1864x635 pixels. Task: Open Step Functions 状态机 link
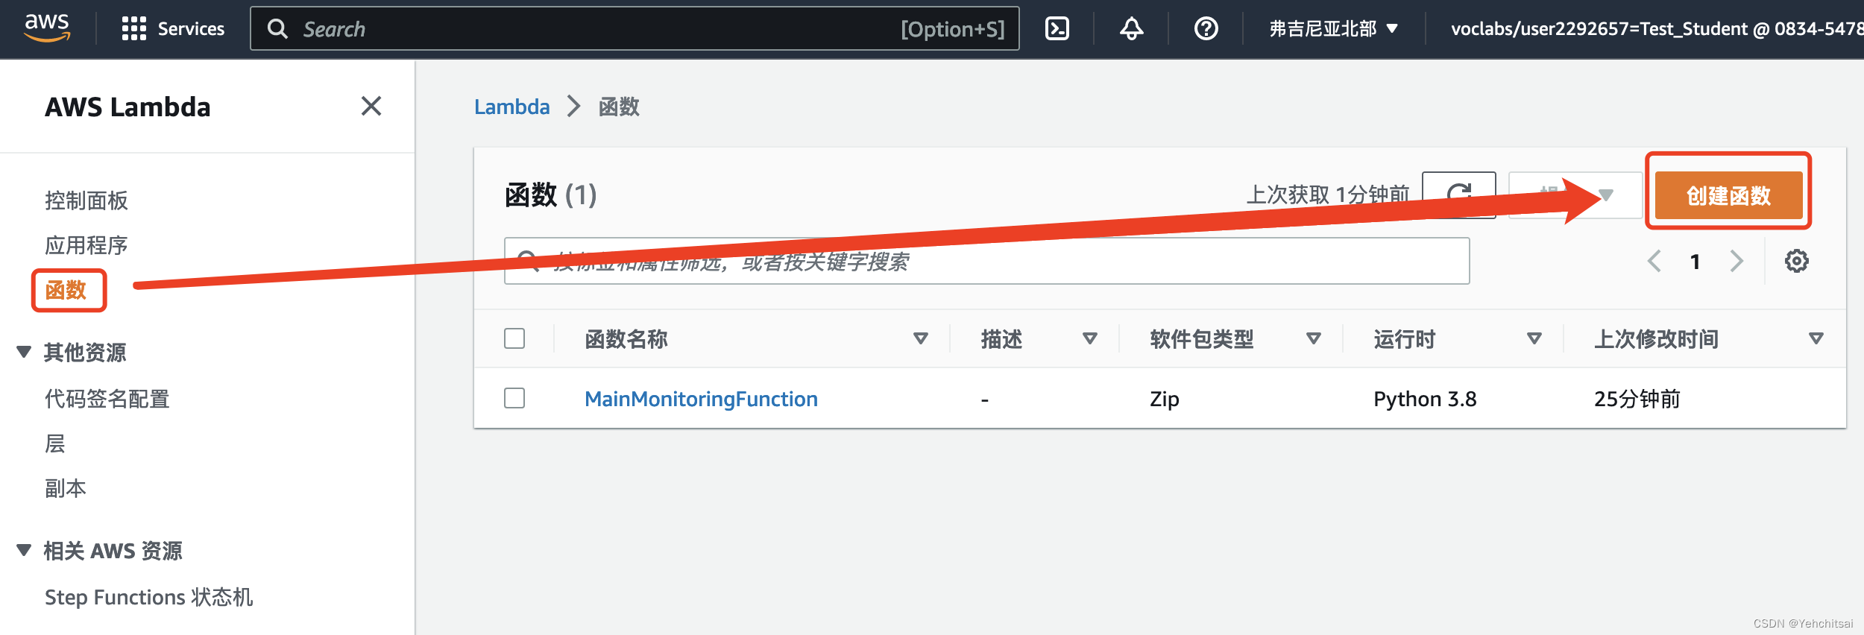point(149,597)
